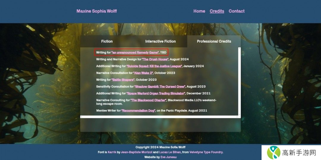
Task: Open the "an unannounced Remedy Game" link
Action: coord(135,52)
